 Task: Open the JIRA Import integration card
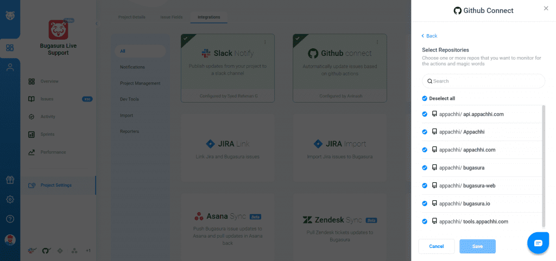pyautogui.click(x=340, y=148)
